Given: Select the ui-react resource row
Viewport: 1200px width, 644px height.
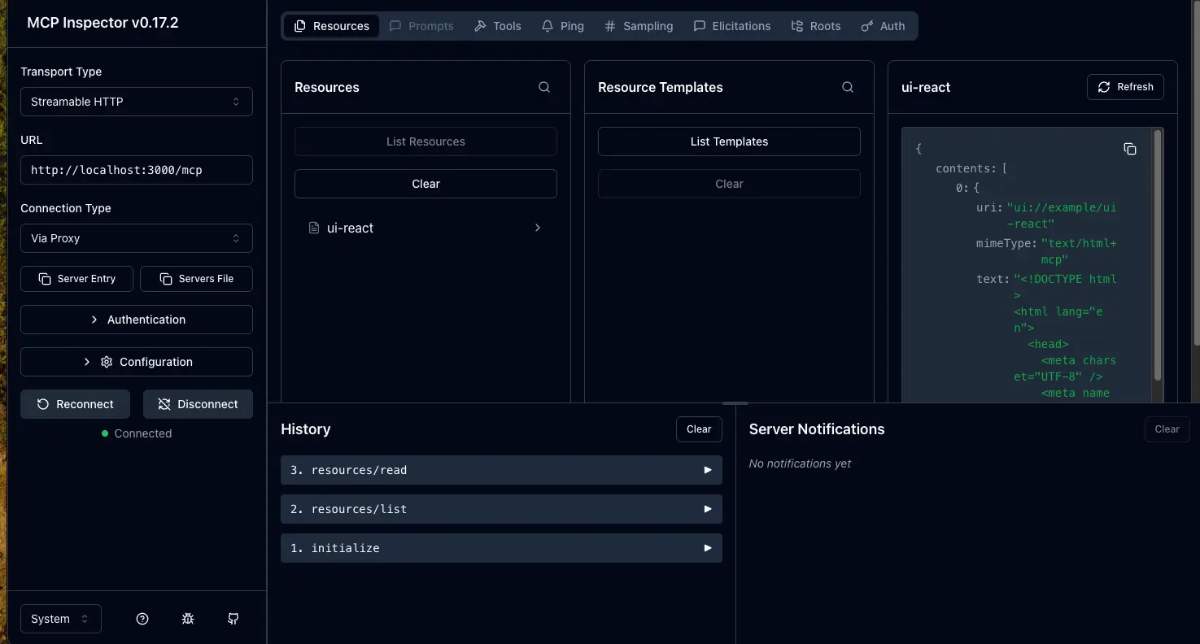Looking at the screenshot, I should point(425,228).
